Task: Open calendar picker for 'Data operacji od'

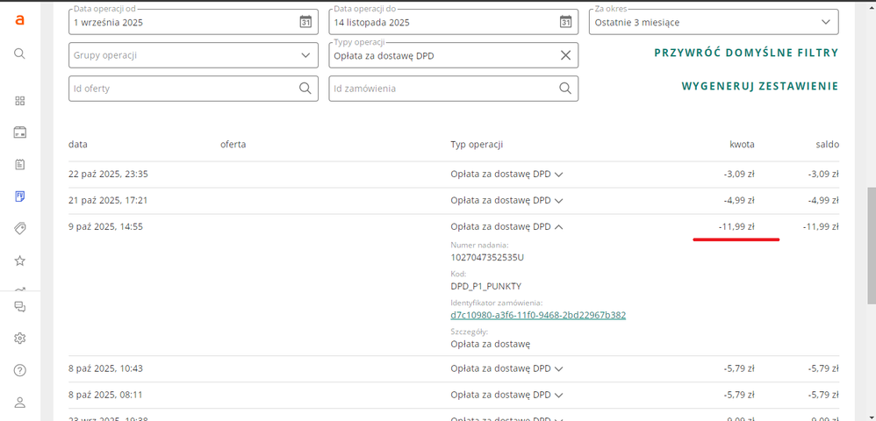Action: 305,22
